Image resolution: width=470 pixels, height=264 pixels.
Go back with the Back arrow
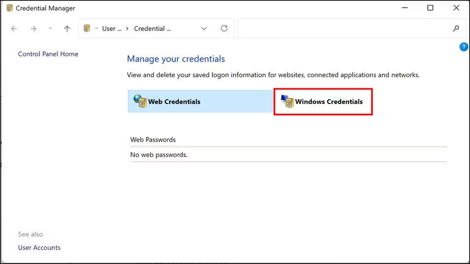(14, 29)
